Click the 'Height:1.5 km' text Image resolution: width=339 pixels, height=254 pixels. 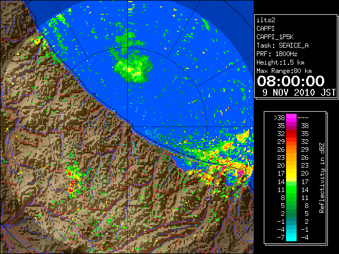(x=280, y=62)
